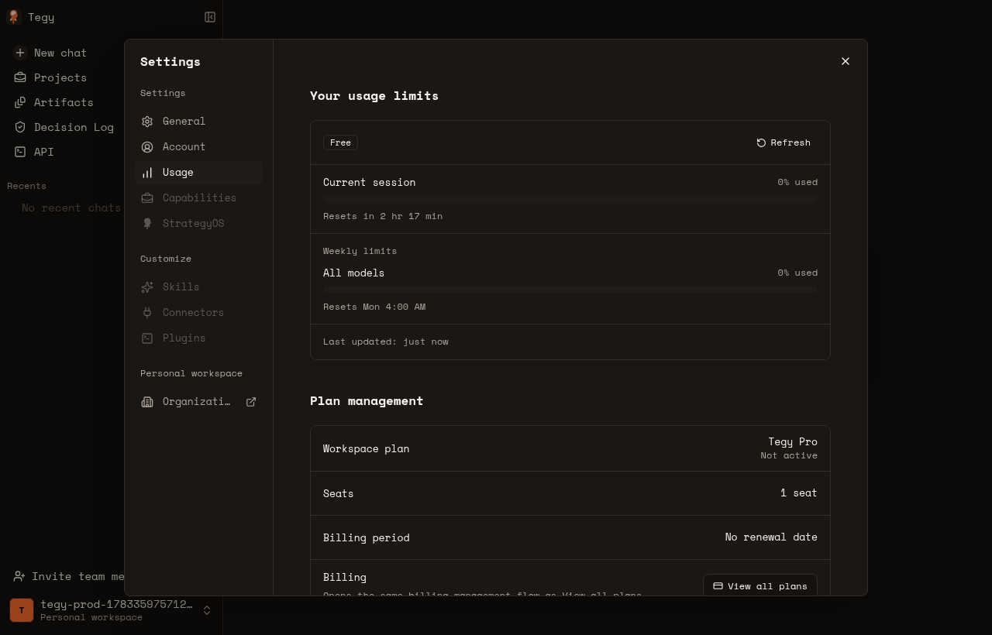Open the Connectors settings tab
This screenshot has width=992, height=635.
198,313
